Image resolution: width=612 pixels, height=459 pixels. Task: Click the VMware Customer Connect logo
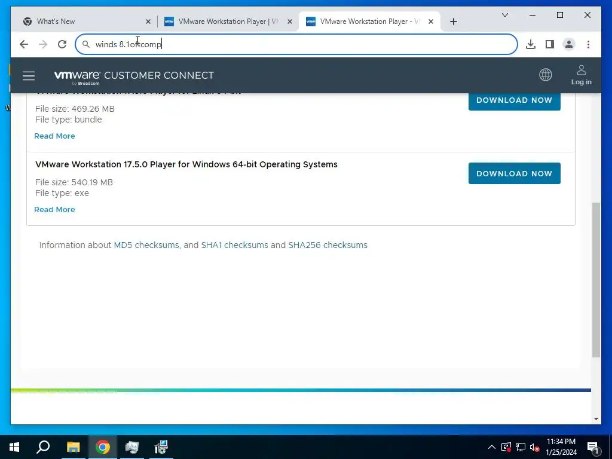(134, 76)
